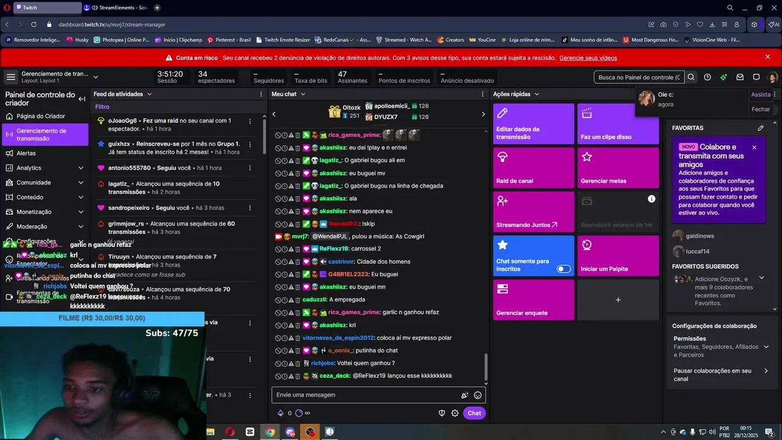The height and width of the screenshot is (440, 782).
Task: Select Gerenciamento de transmissão in sidebar
Action: (45, 134)
